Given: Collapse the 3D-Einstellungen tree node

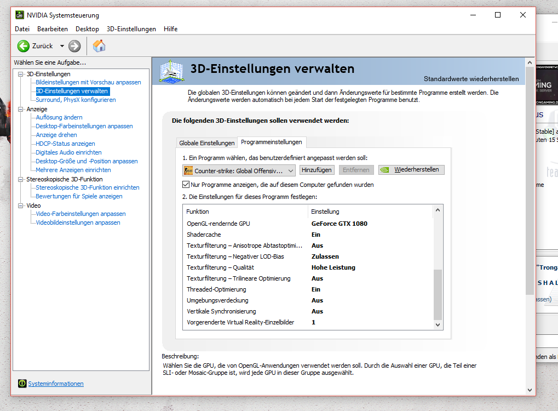Looking at the screenshot, I should point(21,74).
